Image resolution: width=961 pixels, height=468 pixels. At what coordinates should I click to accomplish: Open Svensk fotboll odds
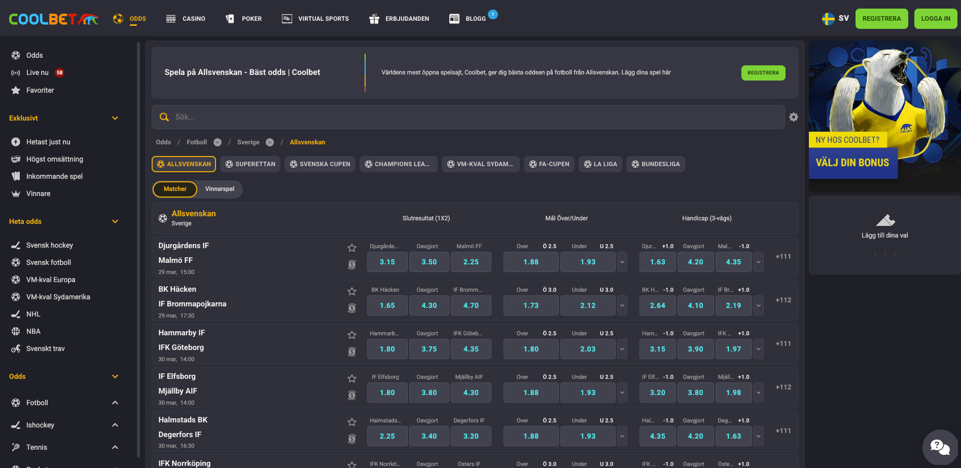(x=41, y=262)
